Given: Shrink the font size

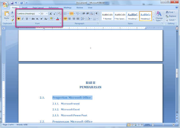Looking at the screenshot, I should [55, 14].
